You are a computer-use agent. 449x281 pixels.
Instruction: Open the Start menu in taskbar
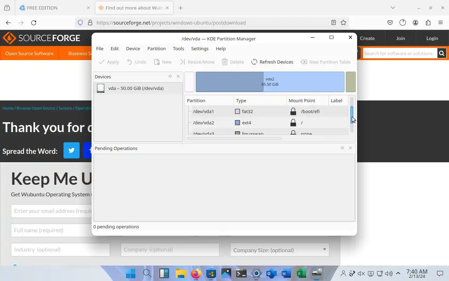[x=131, y=273]
